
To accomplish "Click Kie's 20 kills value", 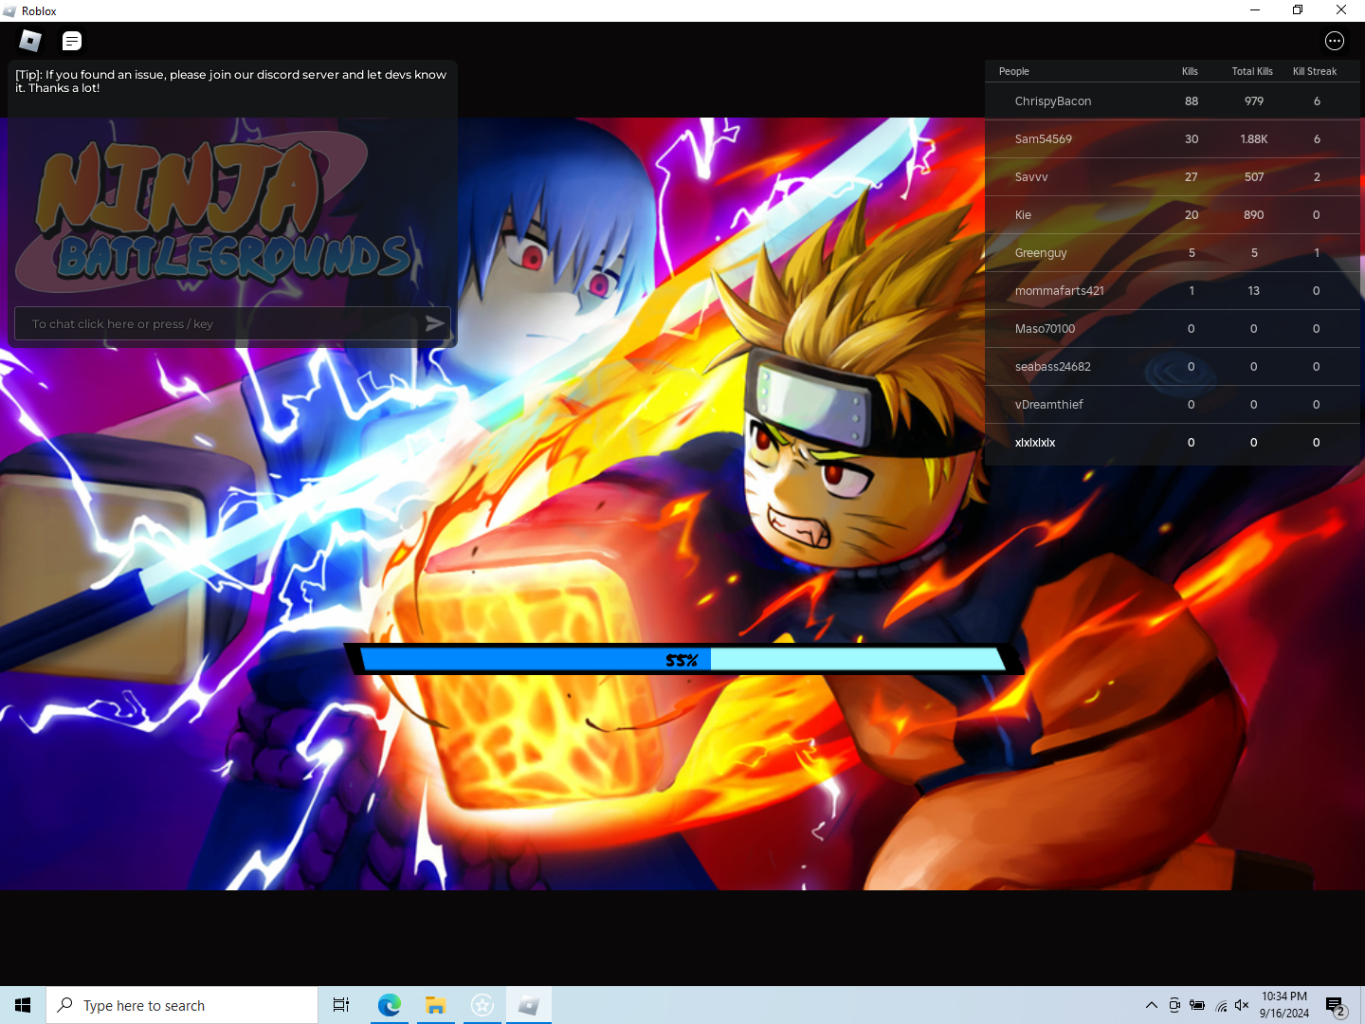I will (x=1192, y=214).
